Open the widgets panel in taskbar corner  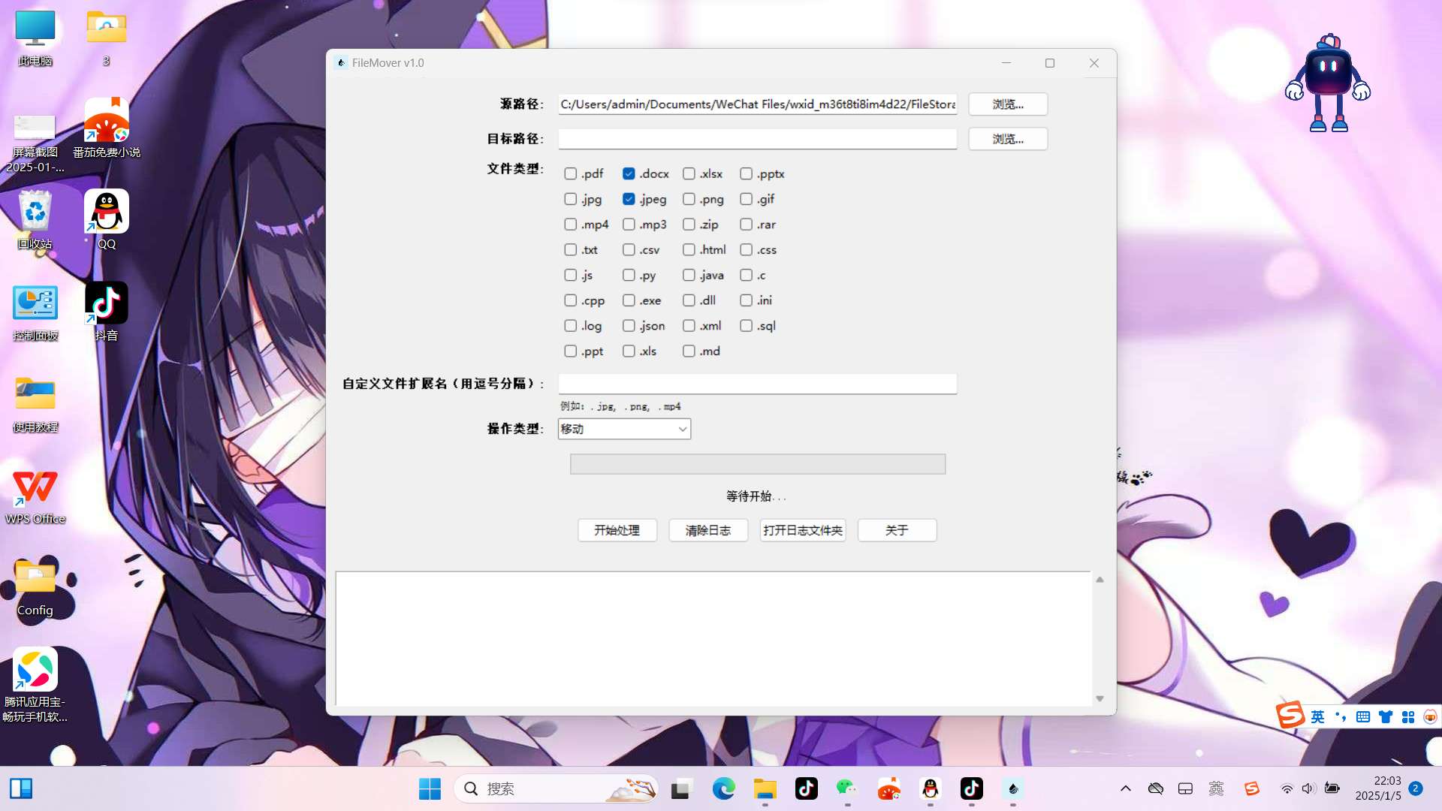[x=21, y=788]
